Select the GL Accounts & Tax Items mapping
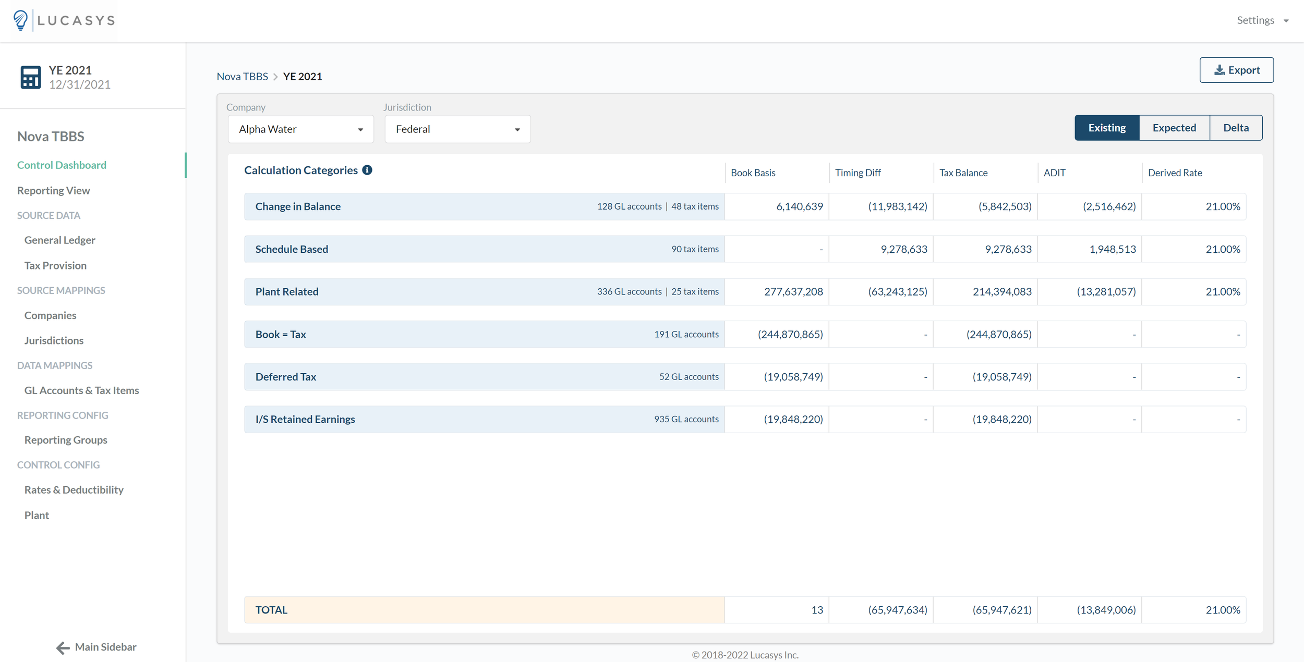The width and height of the screenshot is (1304, 662). coord(81,390)
